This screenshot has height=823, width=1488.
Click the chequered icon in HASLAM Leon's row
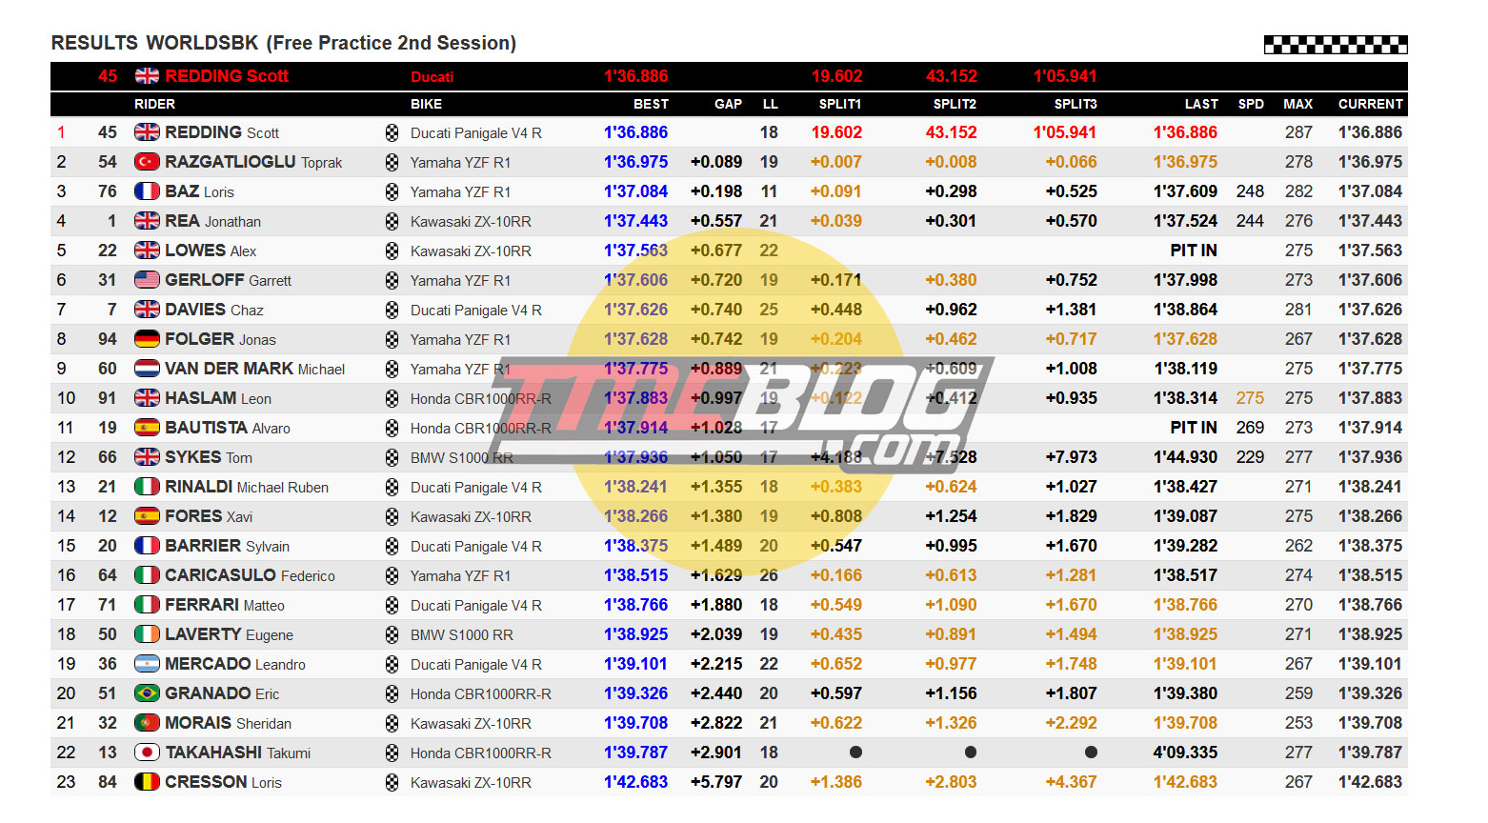(392, 399)
